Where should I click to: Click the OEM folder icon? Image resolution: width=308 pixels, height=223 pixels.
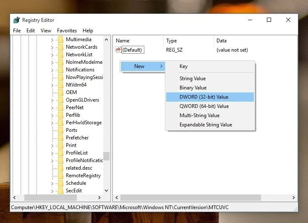(61, 92)
